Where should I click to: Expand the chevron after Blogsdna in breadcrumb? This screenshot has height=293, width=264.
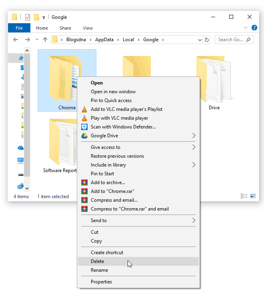(90, 40)
